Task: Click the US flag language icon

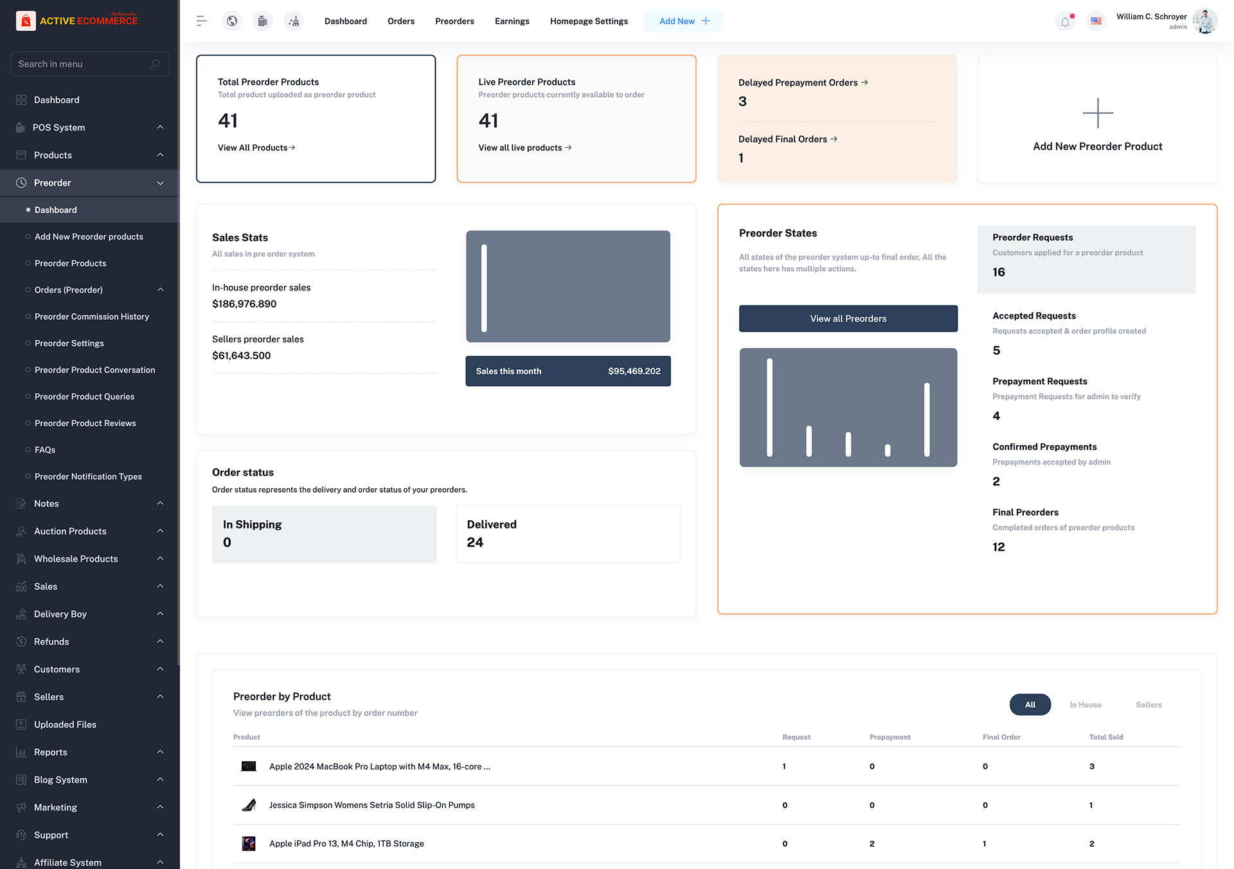Action: pos(1096,21)
